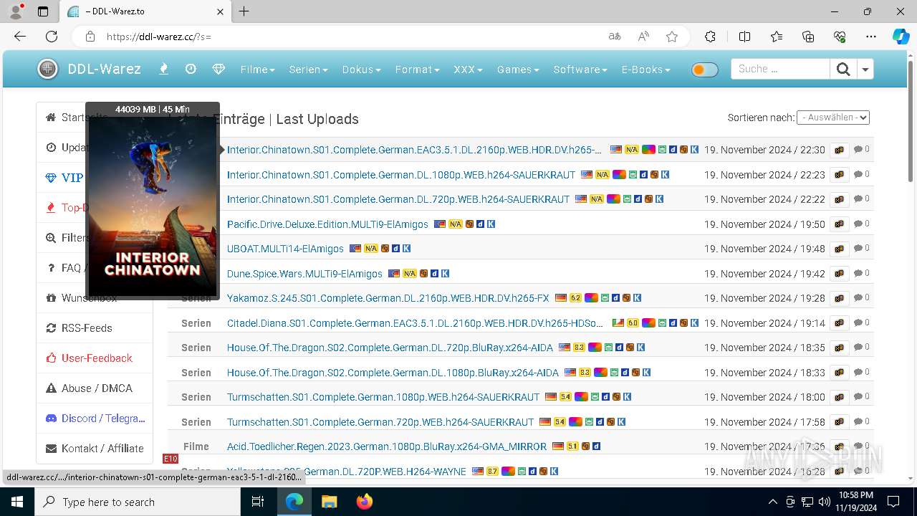Open Edge split screen icon
The height and width of the screenshot is (516, 917).
[x=744, y=37]
